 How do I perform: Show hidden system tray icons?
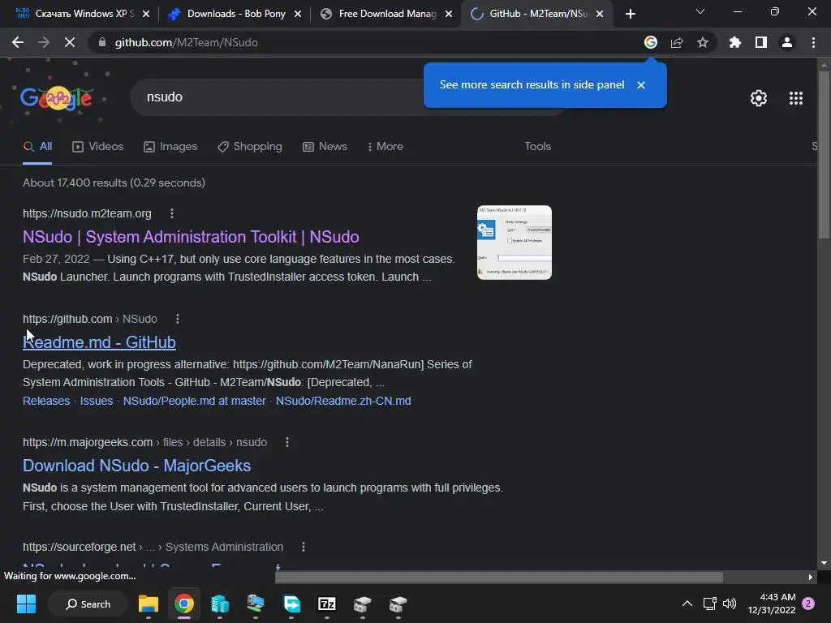point(687,604)
